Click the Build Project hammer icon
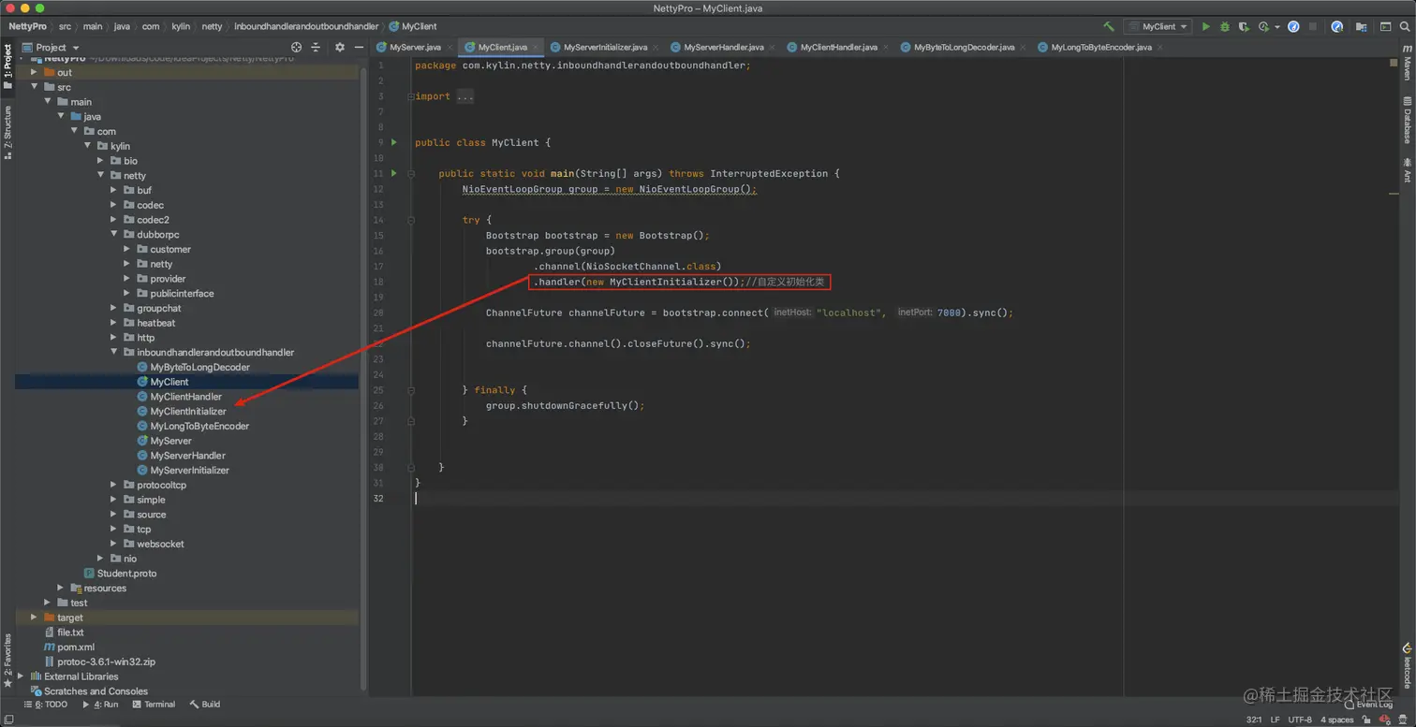 click(1109, 27)
